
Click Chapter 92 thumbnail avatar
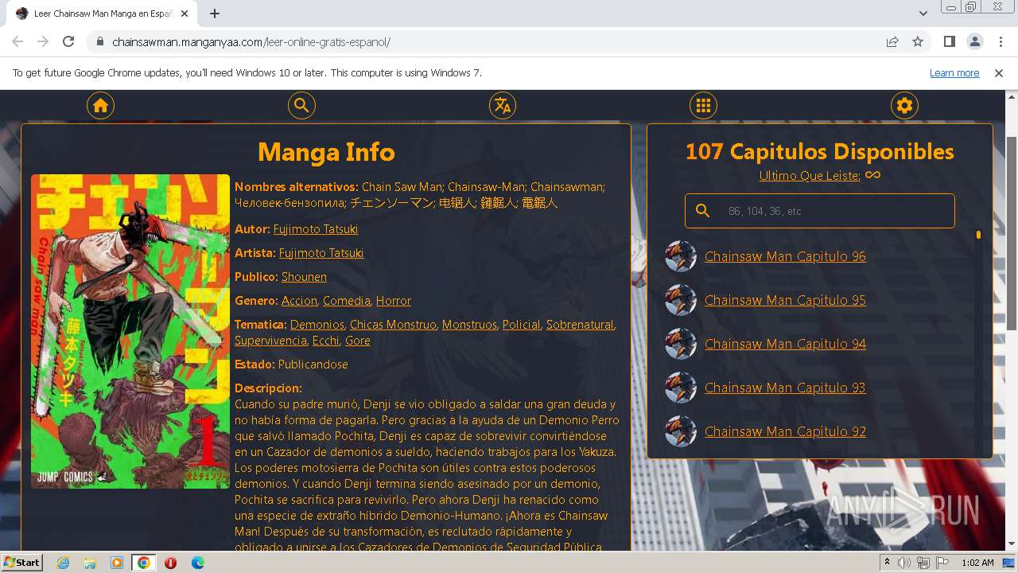(x=681, y=431)
